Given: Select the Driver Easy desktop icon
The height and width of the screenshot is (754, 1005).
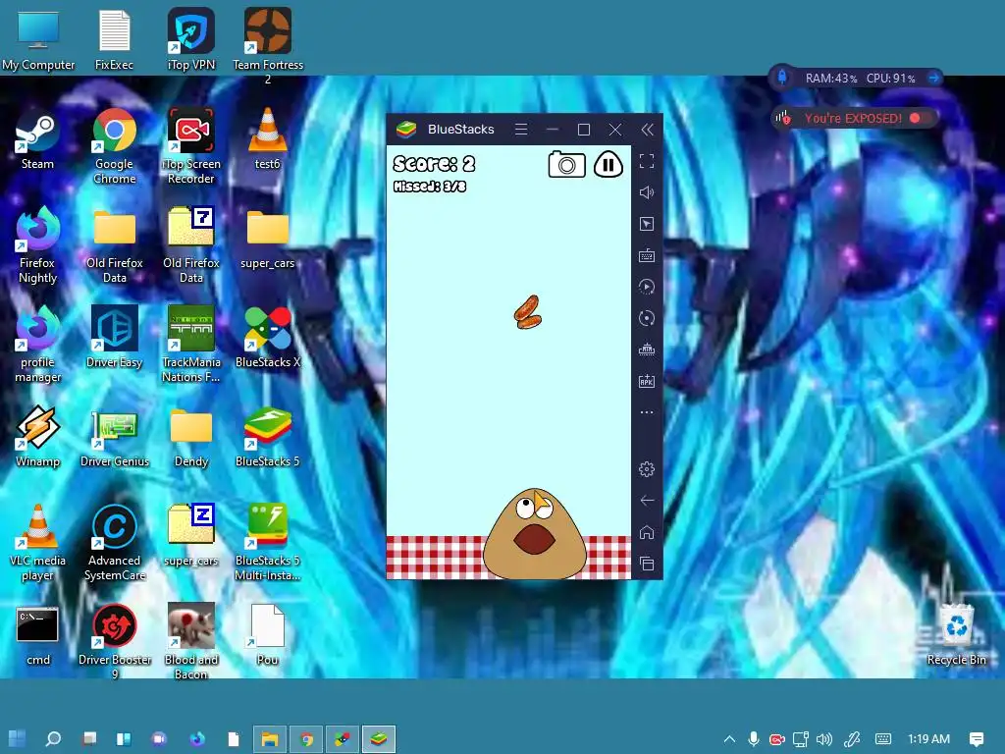Looking at the screenshot, I should tap(115, 338).
